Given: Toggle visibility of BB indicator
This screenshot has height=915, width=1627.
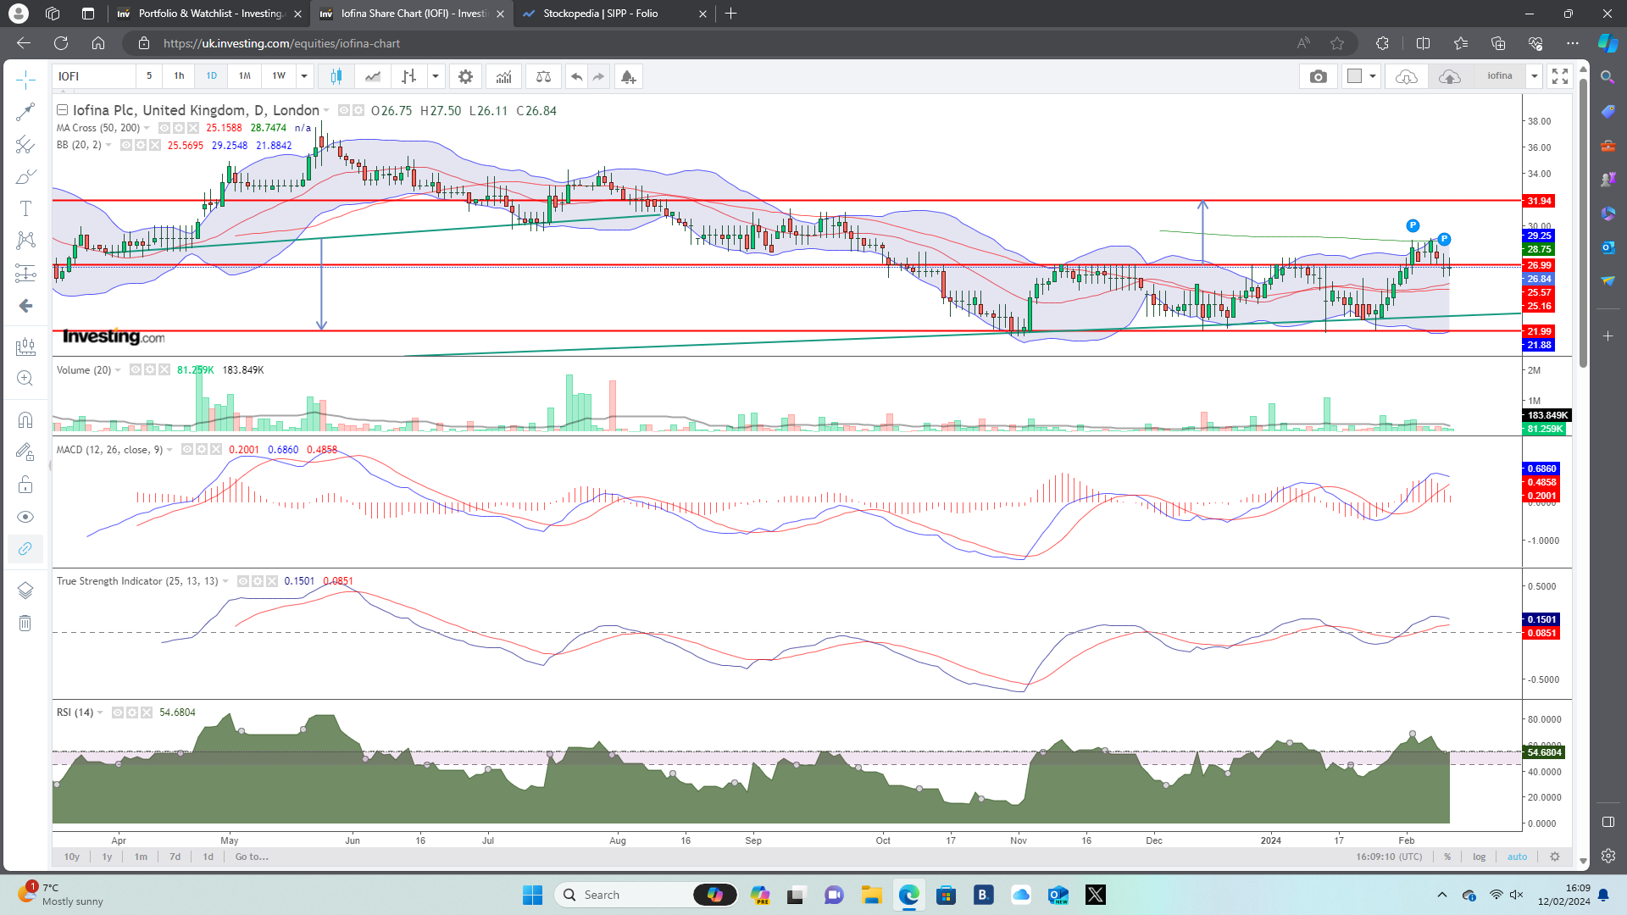Looking at the screenshot, I should [x=126, y=146].
